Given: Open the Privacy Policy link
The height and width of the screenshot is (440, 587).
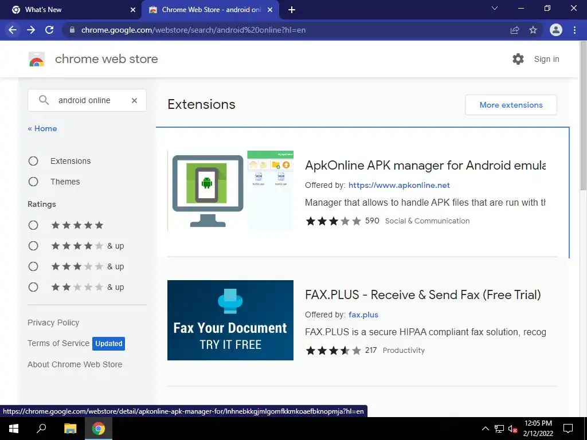Looking at the screenshot, I should [x=53, y=323].
